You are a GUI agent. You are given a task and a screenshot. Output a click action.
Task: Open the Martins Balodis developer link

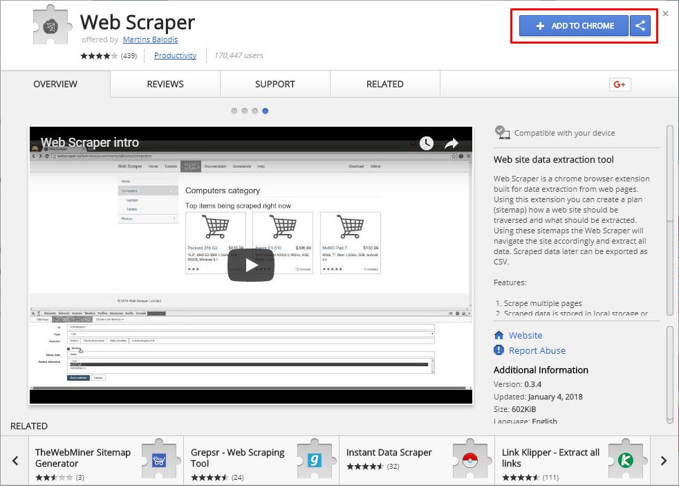(150, 39)
